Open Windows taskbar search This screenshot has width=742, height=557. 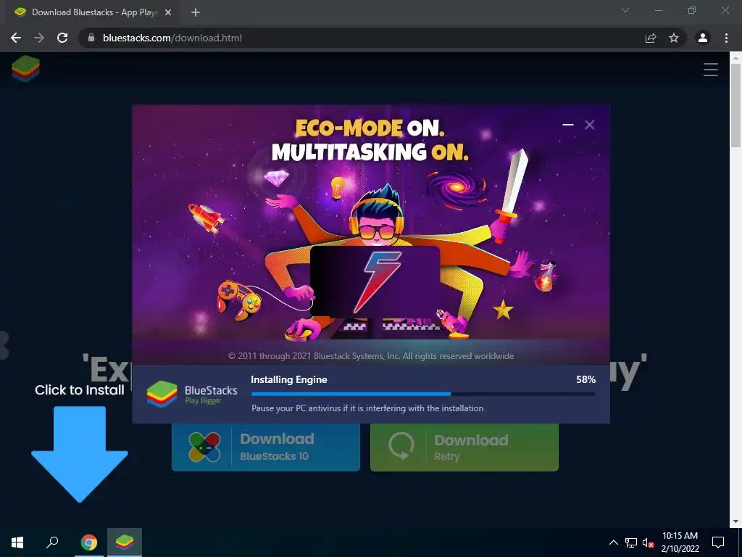(52, 542)
